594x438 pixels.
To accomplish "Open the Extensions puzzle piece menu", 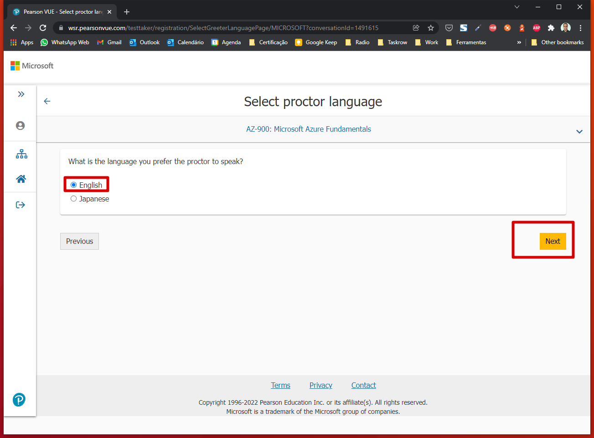I will 551,28.
